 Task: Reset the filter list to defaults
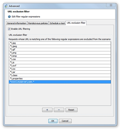coord(71,110)
